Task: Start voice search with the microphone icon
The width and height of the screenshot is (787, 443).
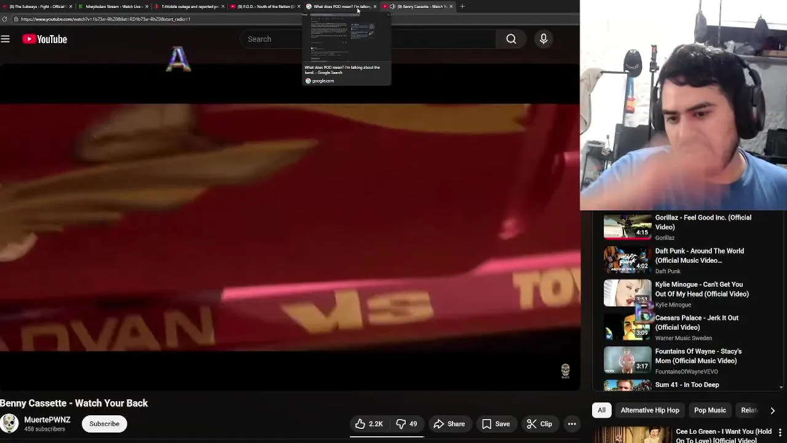Action: click(544, 39)
